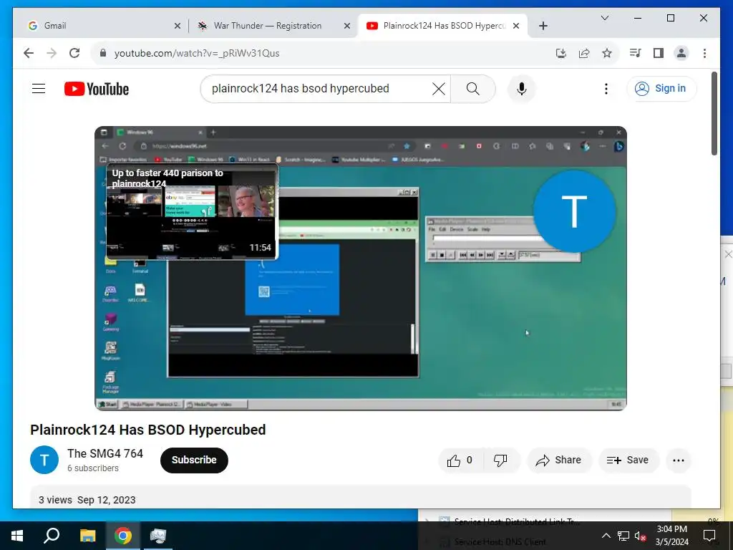This screenshot has height=550, width=733.
Task: Install app icon in address bar
Action: point(561,53)
